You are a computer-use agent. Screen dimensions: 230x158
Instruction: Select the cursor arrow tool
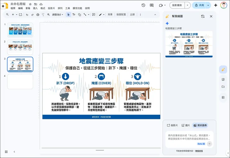pos(68,15)
